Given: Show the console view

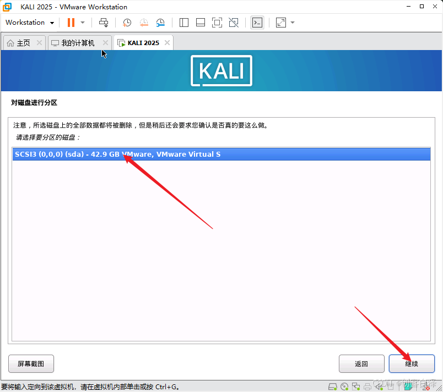Looking at the screenshot, I should click(x=257, y=23).
